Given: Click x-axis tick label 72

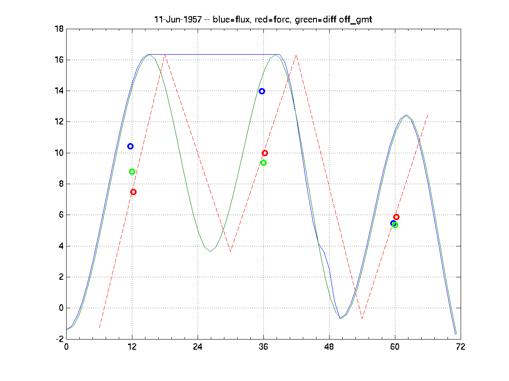Looking at the screenshot, I should tap(461, 347).
